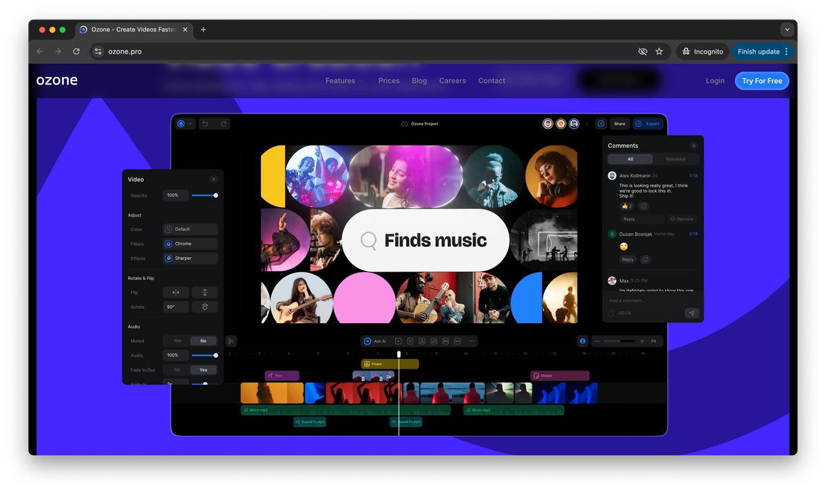826x493 pixels.
Task: Reply to Dusan Bosnjak's comment
Action: pos(628,260)
